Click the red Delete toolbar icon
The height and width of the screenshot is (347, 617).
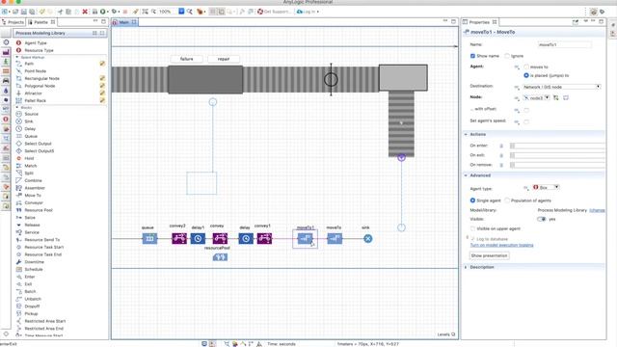point(85,12)
